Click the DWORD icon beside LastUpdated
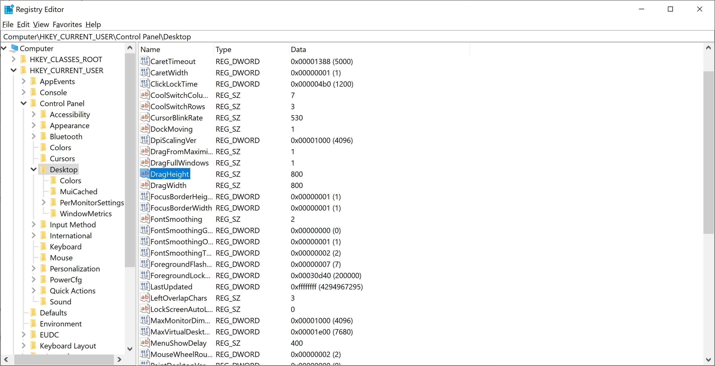The width and height of the screenshot is (715, 366). pyautogui.click(x=144, y=286)
